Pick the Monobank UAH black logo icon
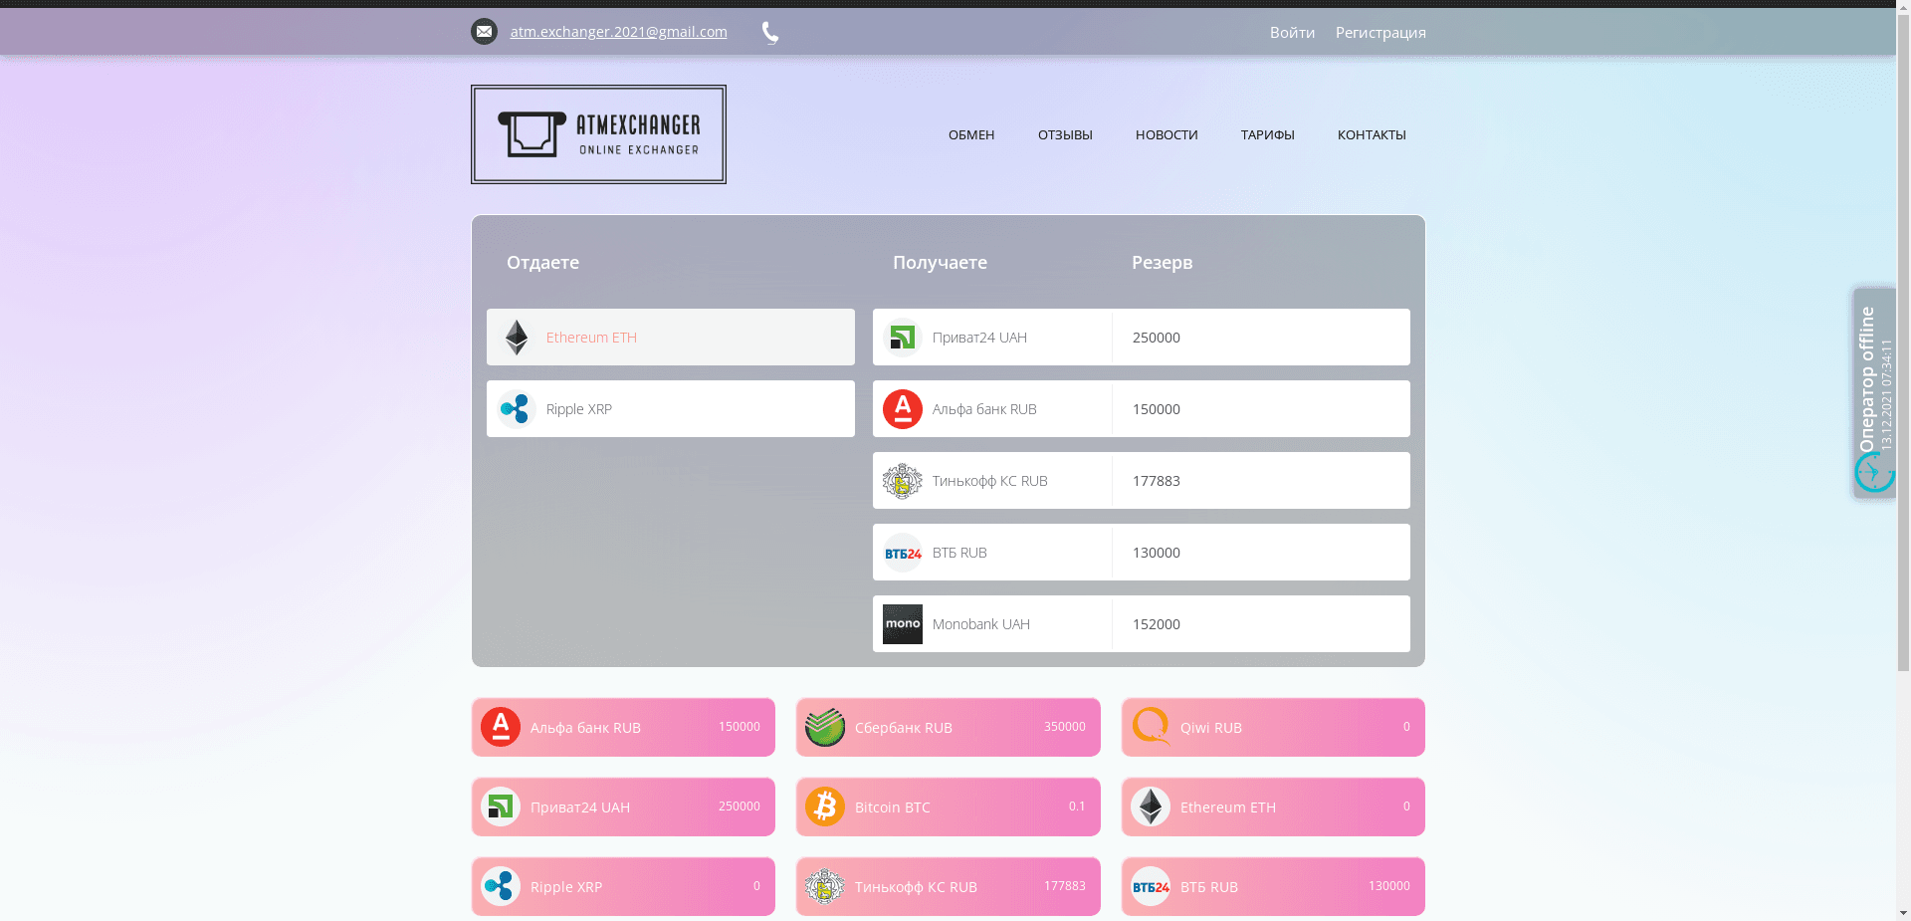The width and height of the screenshot is (1911, 921). coord(903,624)
